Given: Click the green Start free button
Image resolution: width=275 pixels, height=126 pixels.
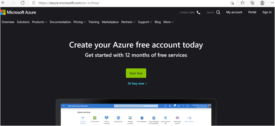Looking at the screenshot, I should pos(136,73).
